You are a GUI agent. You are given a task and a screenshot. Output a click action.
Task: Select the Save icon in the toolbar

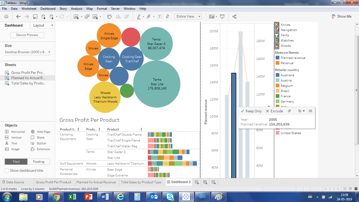pos(35,16)
